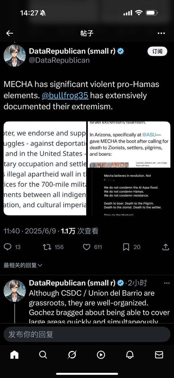Open the @bullfrog35 mention link
The image size is (174, 378).
tap(65, 95)
